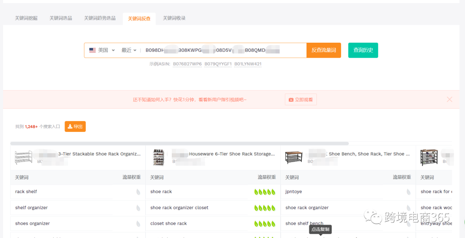Click the 3-Tier Stackable Shoe Rack title
Screen dimensions: 465x238
(99, 154)
